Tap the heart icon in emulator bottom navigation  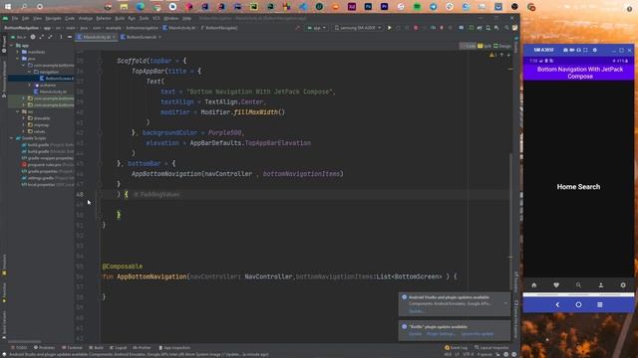pos(556,285)
